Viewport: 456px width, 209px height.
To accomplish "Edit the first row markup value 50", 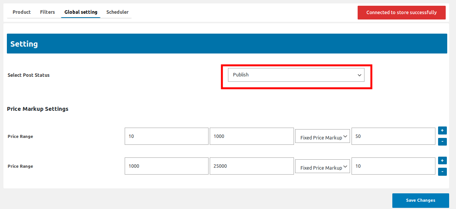I will tap(393, 136).
